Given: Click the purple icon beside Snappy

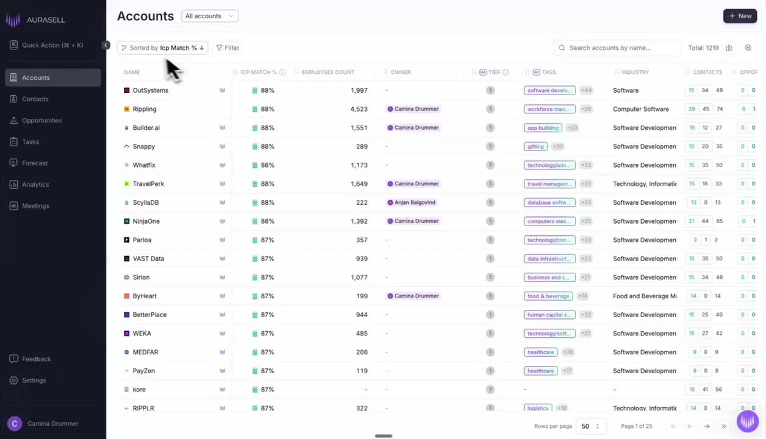Looking at the screenshot, I should tap(222, 146).
